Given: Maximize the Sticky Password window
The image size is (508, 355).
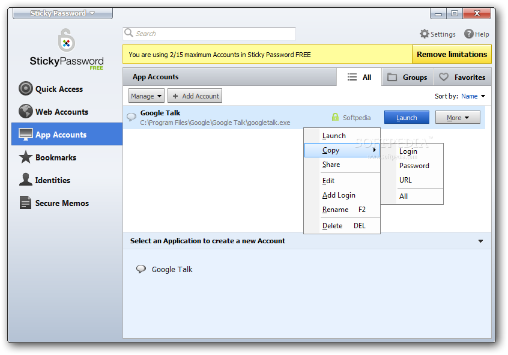Looking at the screenshot, I should 455,13.
